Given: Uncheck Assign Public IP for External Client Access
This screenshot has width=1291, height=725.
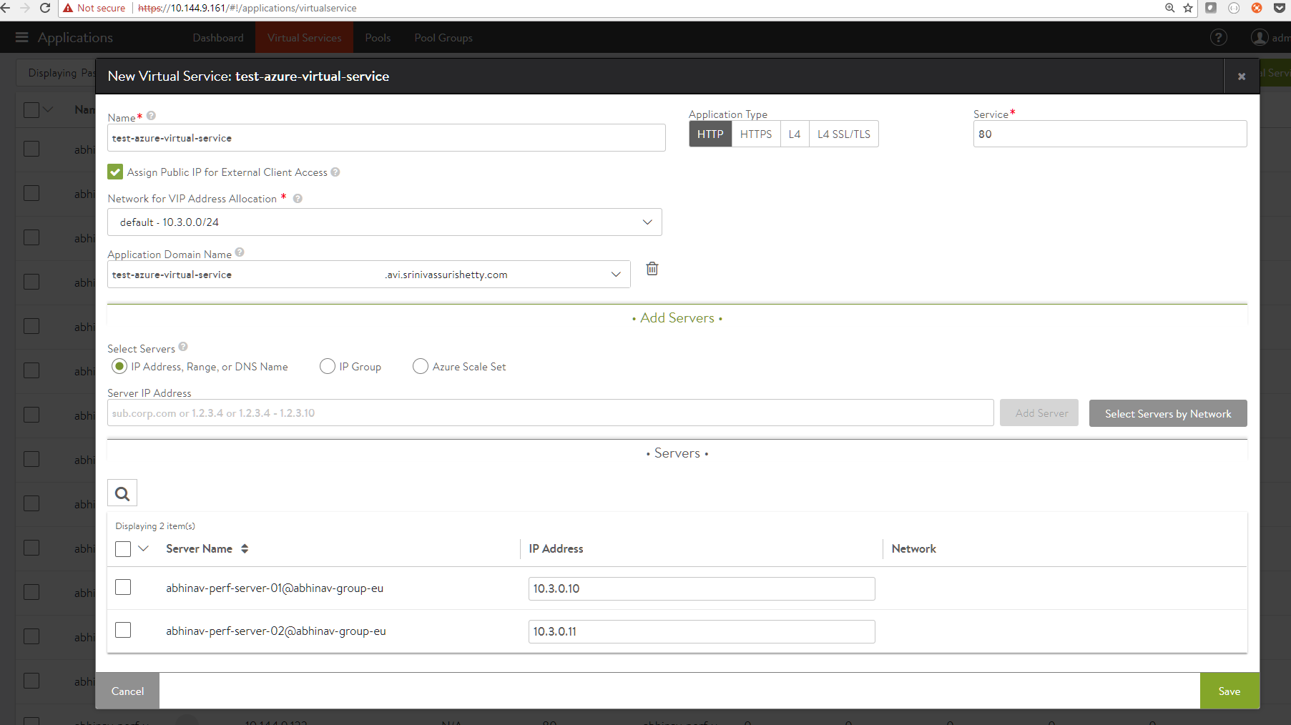Looking at the screenshot, I should (115, 172).
